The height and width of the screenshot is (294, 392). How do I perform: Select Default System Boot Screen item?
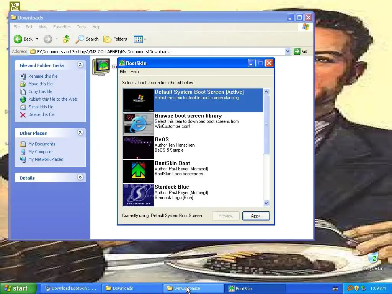pos(193,100)
